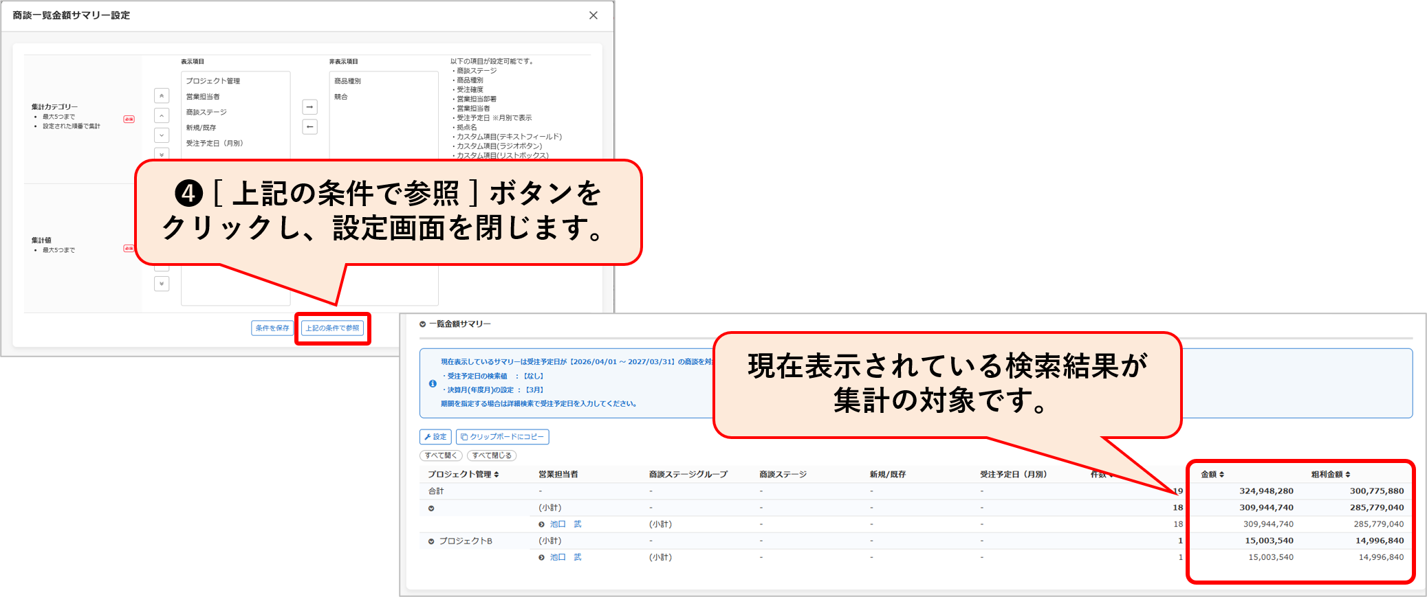
Task: Click total 粗利金額 value 300,775,880
Action: pos(1377,491)
